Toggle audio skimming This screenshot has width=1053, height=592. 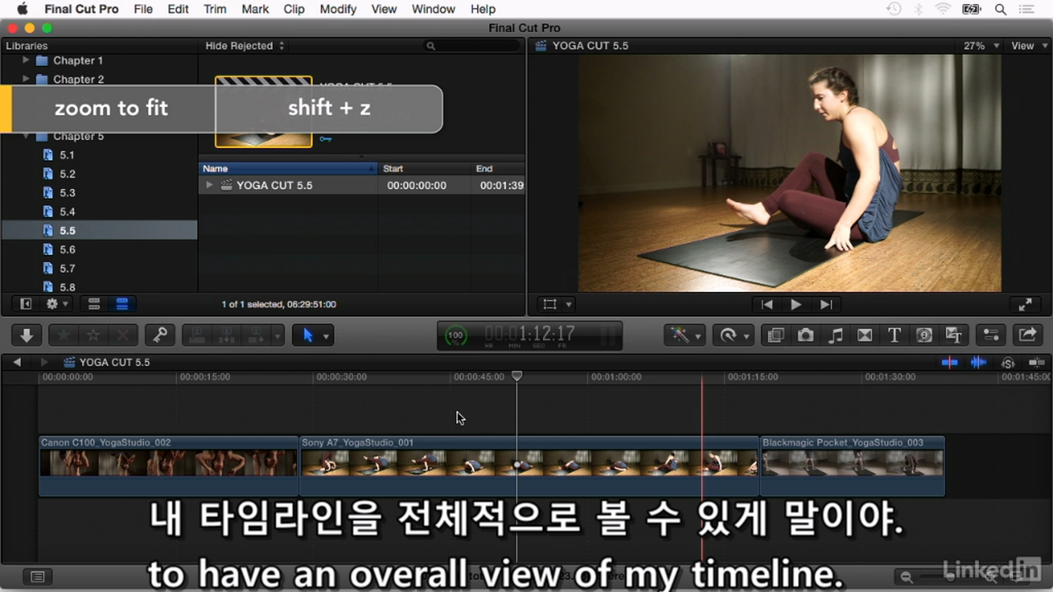978,362
